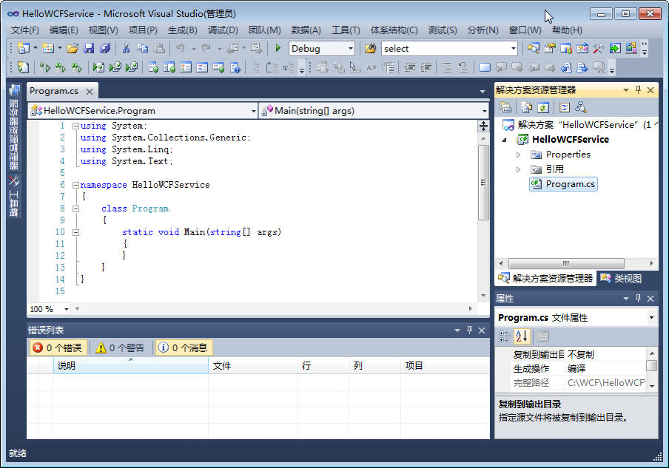
Task: Click the New Project icon
Action: pos(24,49)
